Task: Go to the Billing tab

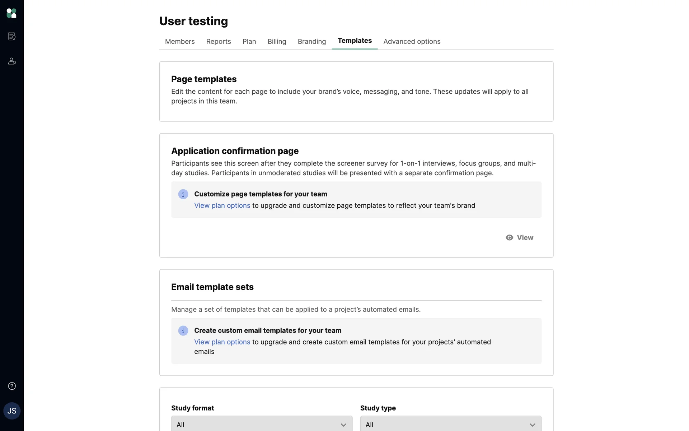Action: pos(277,42)
